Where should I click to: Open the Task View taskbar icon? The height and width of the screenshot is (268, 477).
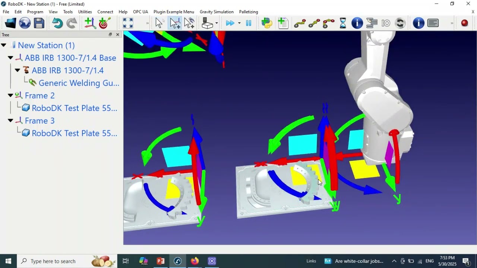click(126, 261)
